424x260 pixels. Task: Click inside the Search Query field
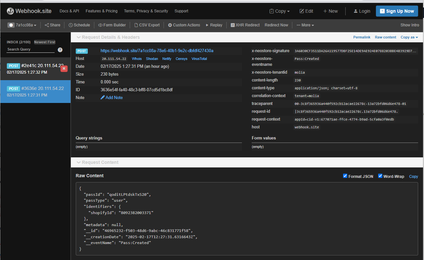point(29,49)
